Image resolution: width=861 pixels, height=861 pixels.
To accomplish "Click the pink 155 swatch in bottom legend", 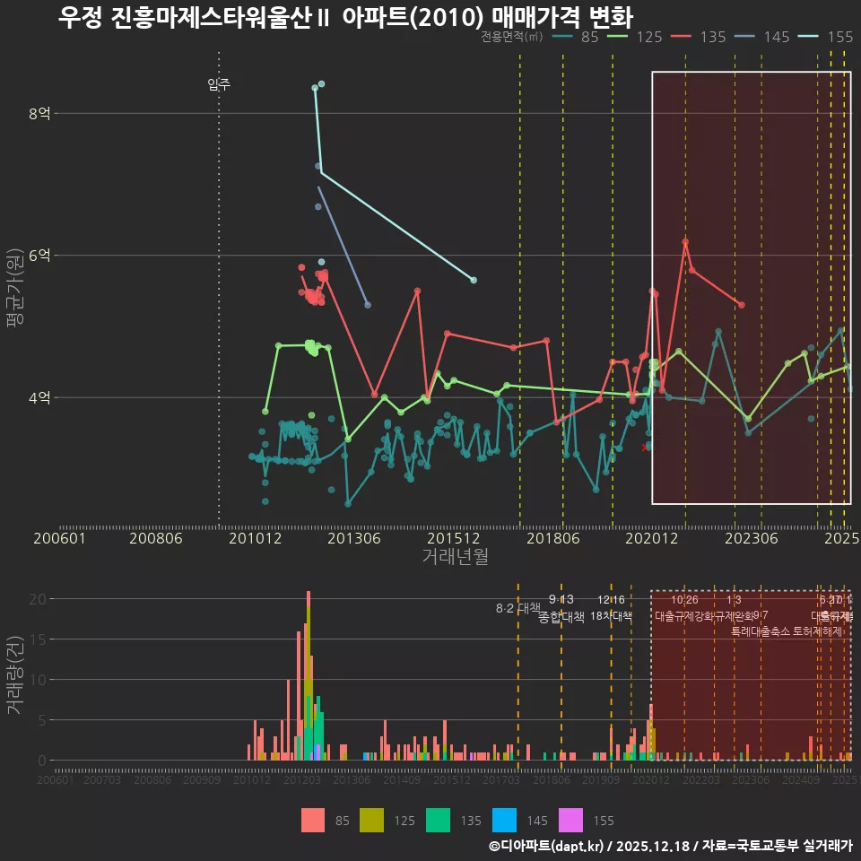I will click(x=570, y=820).
